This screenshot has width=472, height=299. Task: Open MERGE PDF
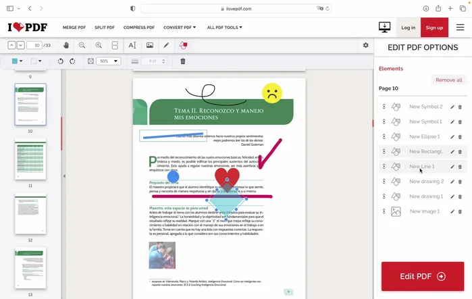(x=74, y=28)
